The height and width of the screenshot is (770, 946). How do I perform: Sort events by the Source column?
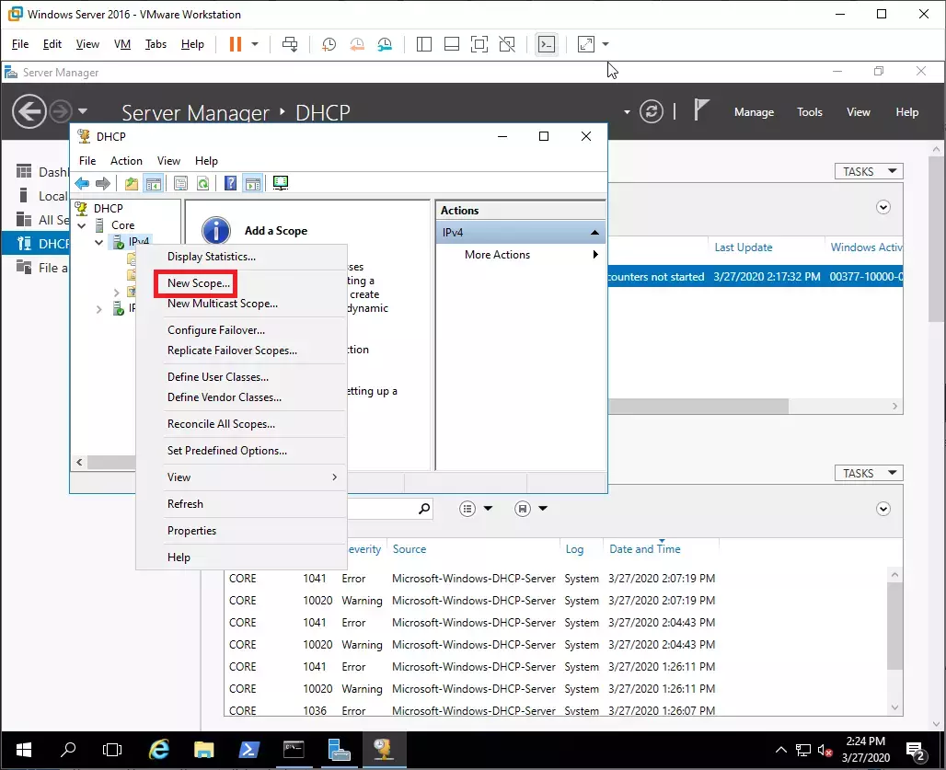(x=410, y=549)
